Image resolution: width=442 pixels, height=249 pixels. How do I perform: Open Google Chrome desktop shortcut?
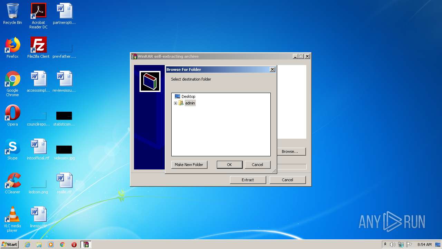12,84
